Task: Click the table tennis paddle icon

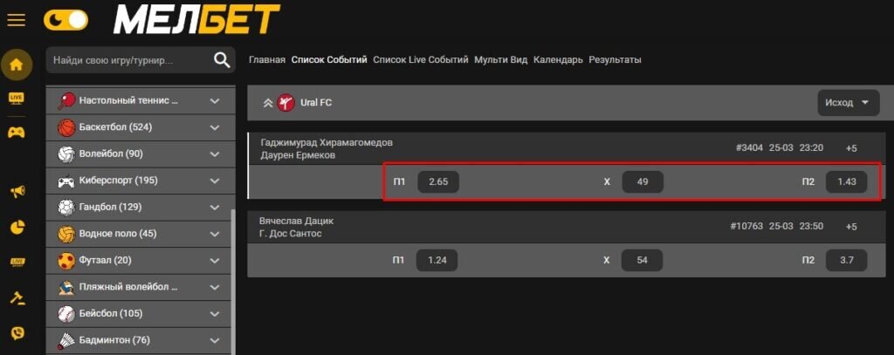Action: click(x=66, y=101)
